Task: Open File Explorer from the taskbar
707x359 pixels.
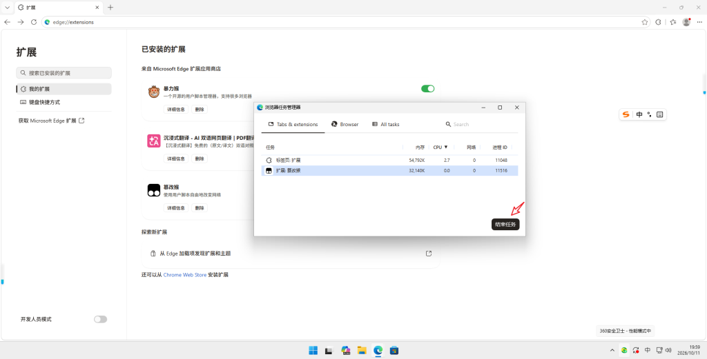Action: coord(362,350)
